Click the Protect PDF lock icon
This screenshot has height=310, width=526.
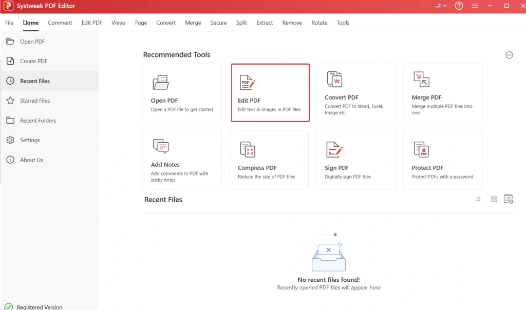coord(421,149)
